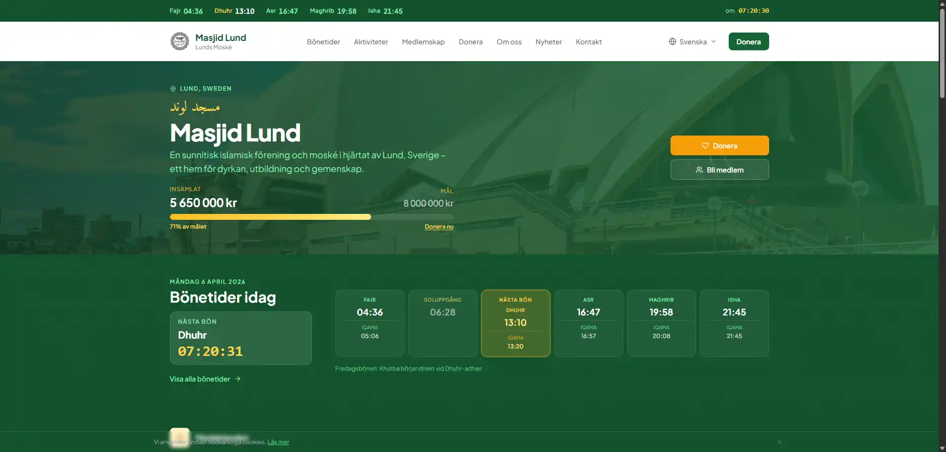Click the 8 000 000 kr goal amount
Viewport: 946px width, 452px height.
428,204
